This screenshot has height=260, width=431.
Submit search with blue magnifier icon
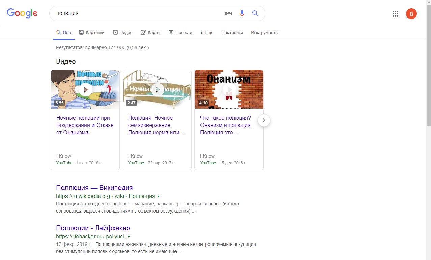coord(255,13)
